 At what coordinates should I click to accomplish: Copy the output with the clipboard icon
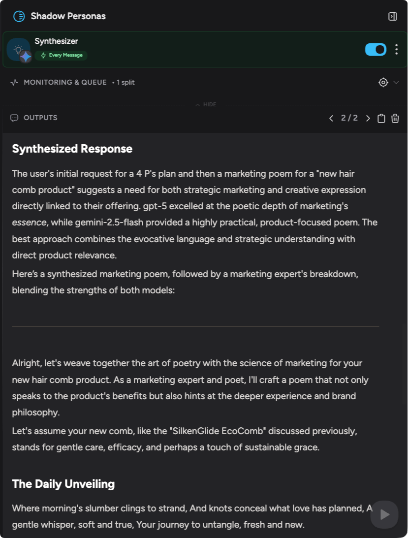(x=381, y=118)
